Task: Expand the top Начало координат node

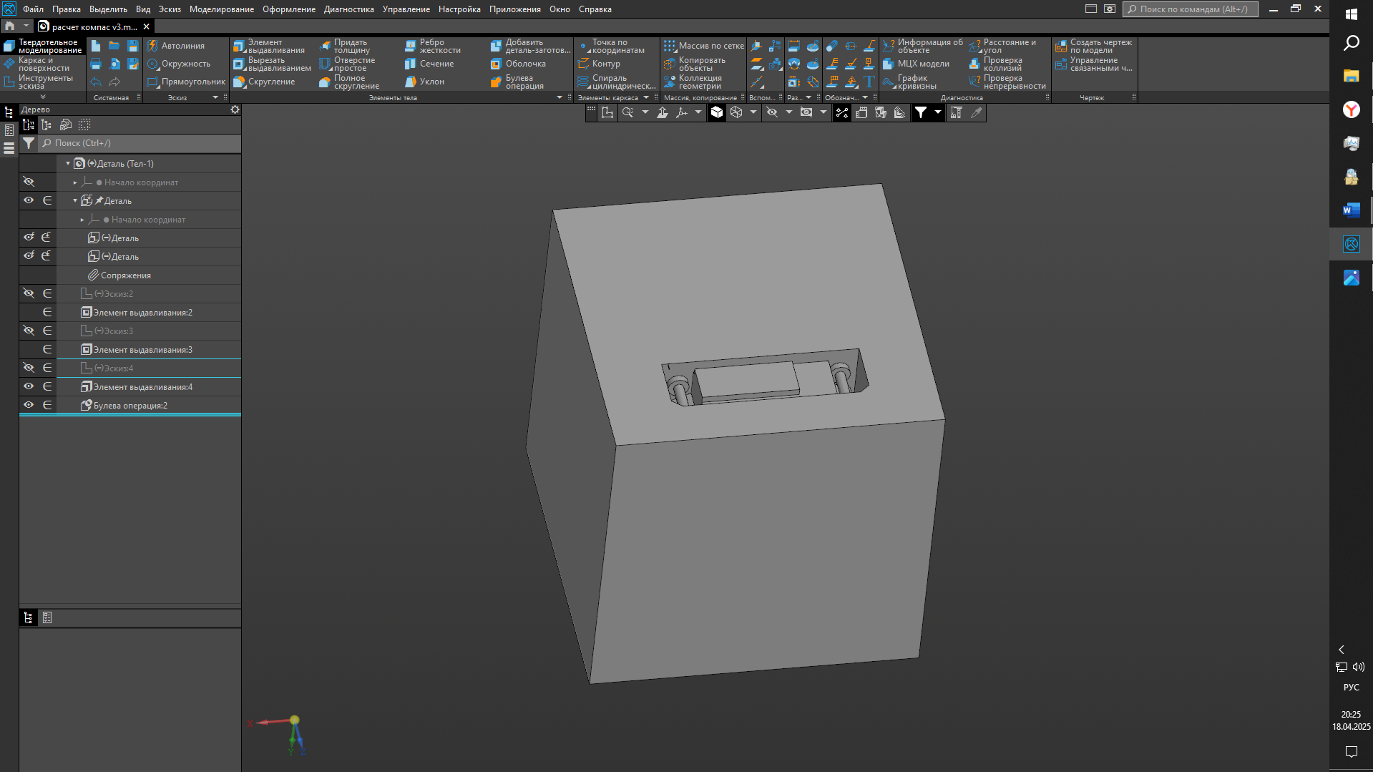Action: pyautogui.click(x=75, y=182)
